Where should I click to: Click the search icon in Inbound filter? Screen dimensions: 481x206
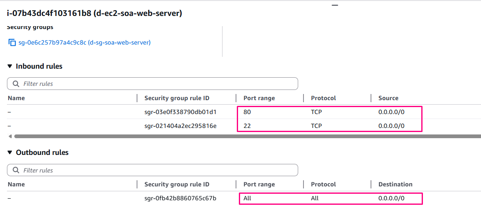pyautogui.click(x=16, y=84)
